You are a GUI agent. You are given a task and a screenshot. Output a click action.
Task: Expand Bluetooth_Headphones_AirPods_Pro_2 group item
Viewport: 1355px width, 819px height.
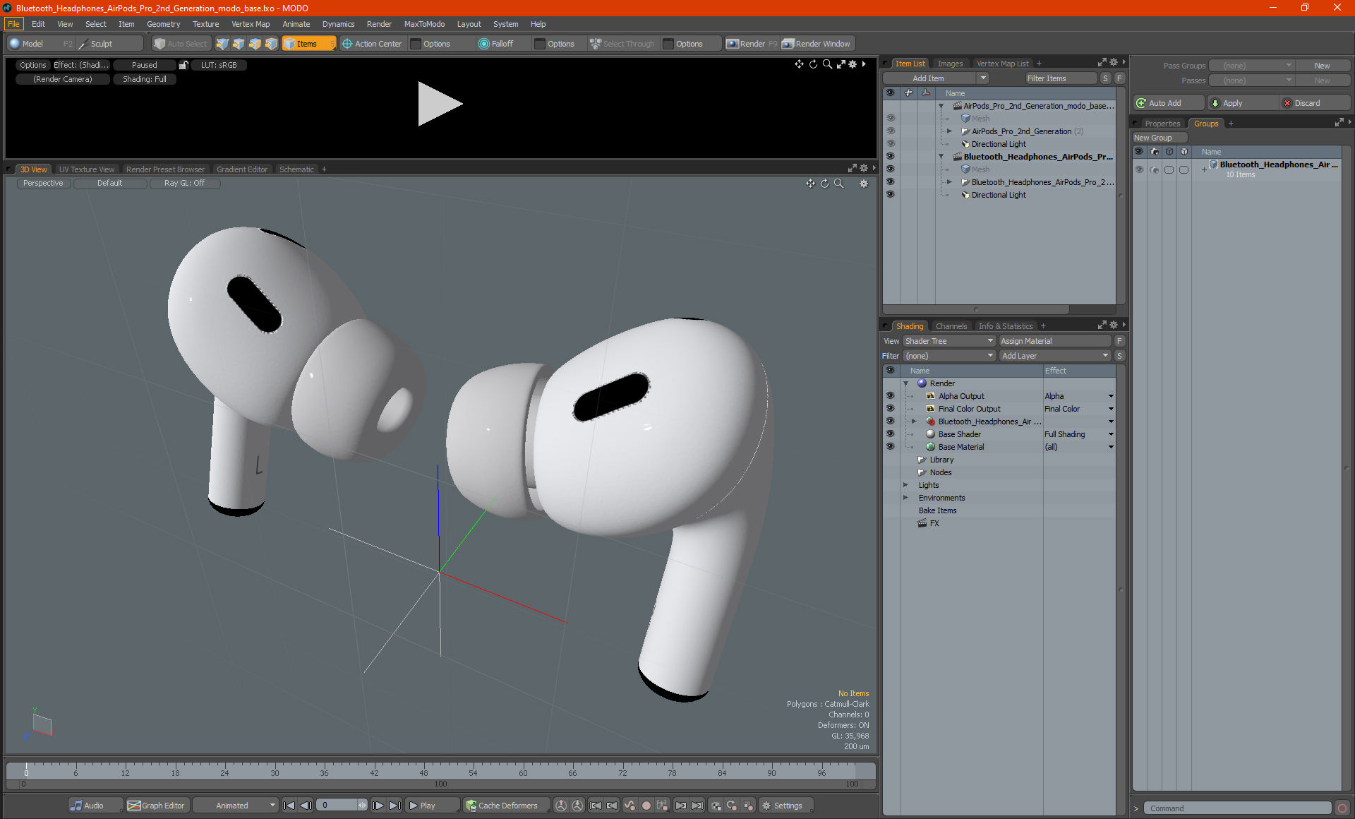pyautogui.click(x=949, y=182)
